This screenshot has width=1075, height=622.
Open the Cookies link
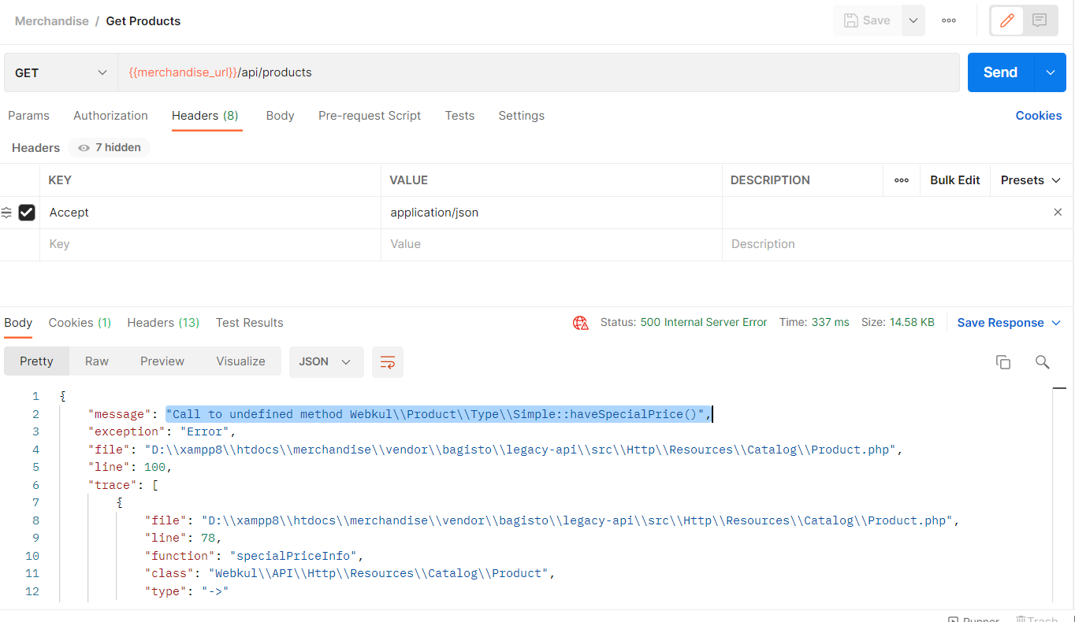pyautogui.click(x=1038, y=115)
